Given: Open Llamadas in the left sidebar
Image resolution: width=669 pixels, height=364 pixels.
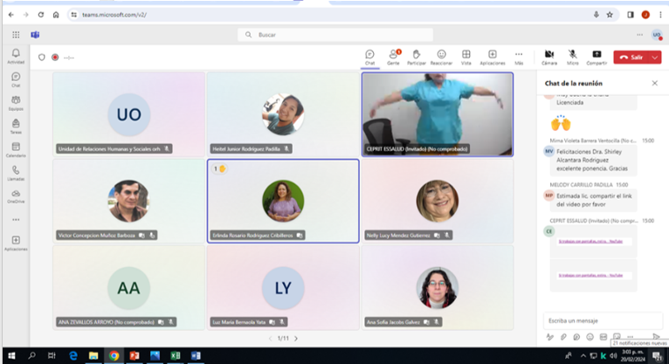Looking at the screenshot, I should [16, 173].
